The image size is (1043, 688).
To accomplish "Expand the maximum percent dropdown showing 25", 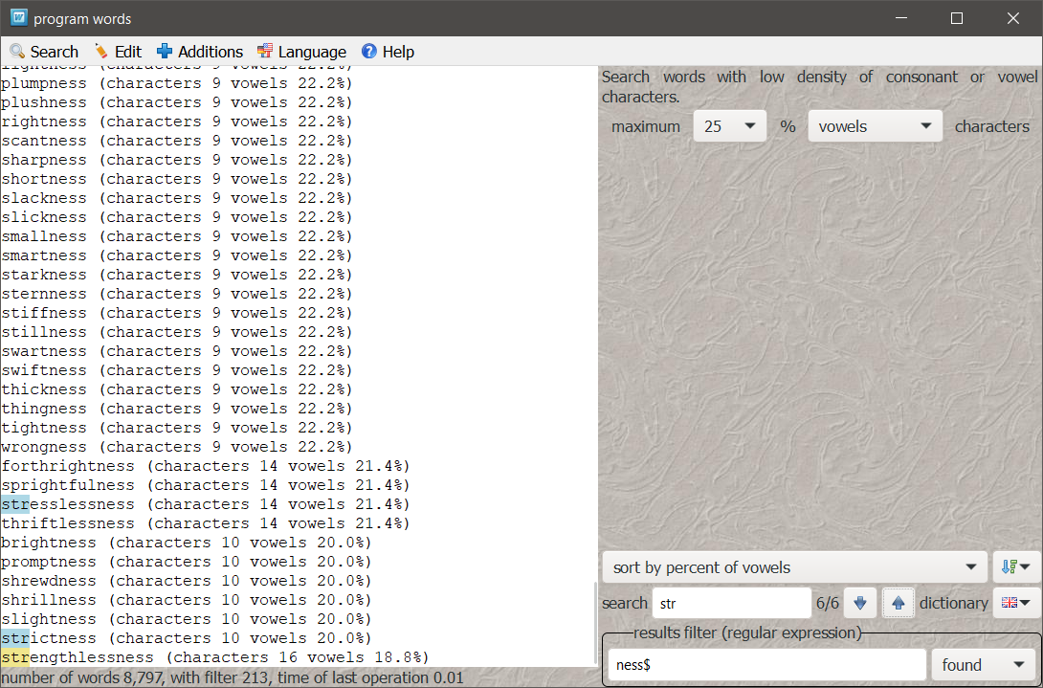I will click(729, 126).
